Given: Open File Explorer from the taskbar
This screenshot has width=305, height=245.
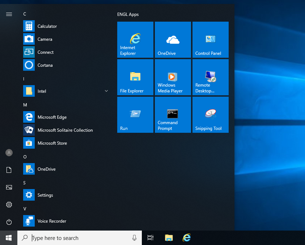Looking at the screenshot, I should [169, 238].
